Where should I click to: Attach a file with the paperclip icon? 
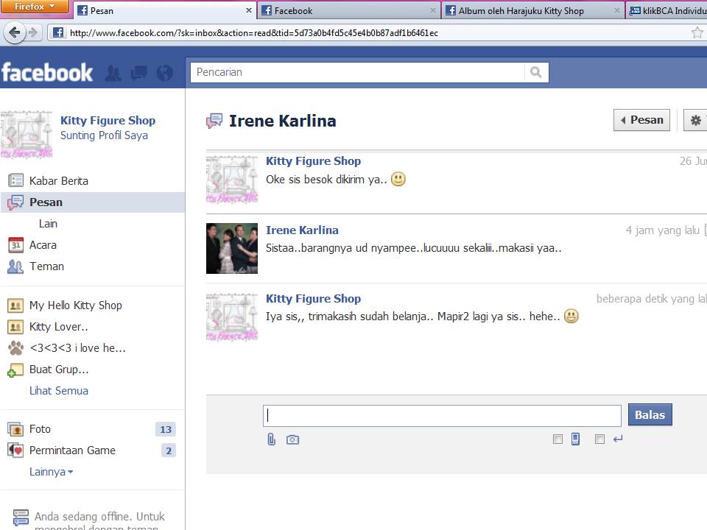272,439
